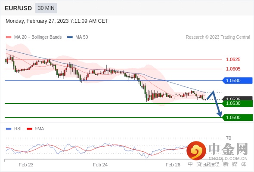This screenshot has width=254, height=172.
Task: Click the date text Monday, February 27, 2023
Action: point(37,21)
